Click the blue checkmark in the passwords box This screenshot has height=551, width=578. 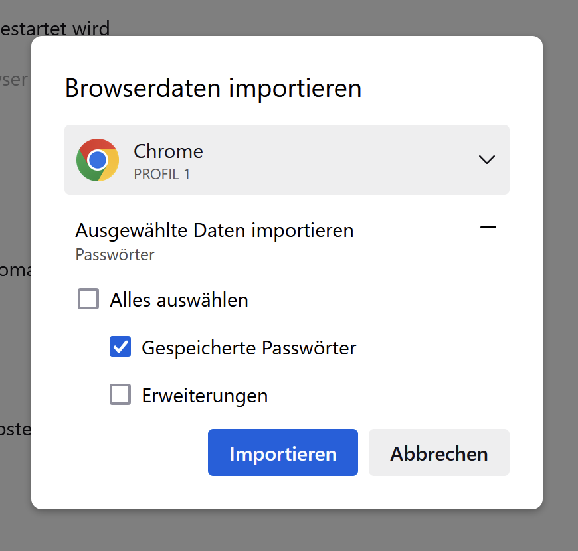point(120,347)
